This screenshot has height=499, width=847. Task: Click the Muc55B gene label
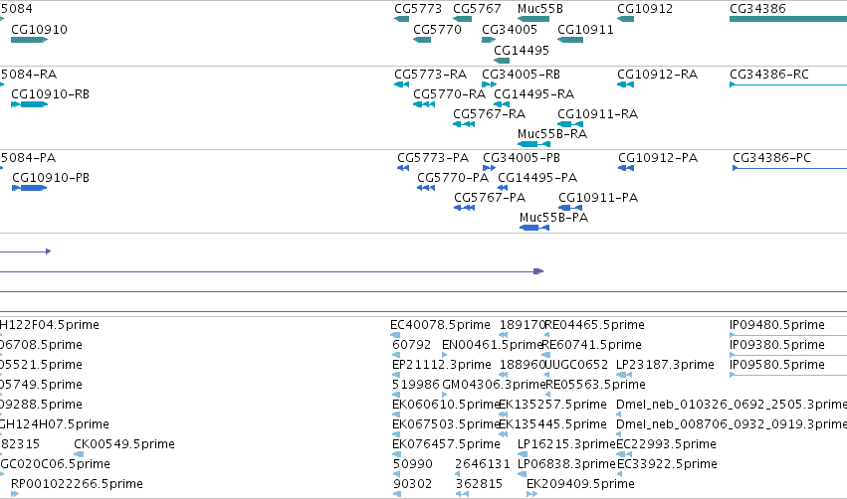click(539, 9)
